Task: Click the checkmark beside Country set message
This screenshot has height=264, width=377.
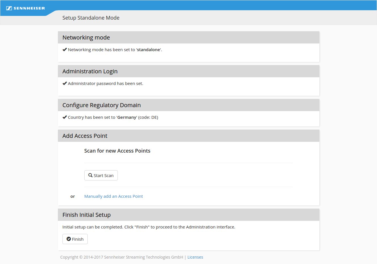Action: [x=65, y=117]
